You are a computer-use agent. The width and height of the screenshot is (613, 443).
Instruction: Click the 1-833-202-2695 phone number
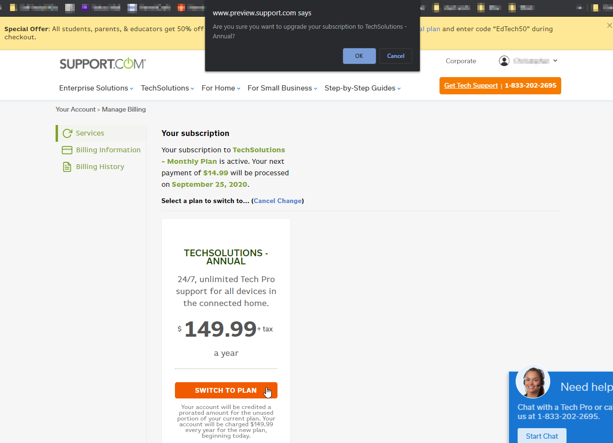[531, 86]
